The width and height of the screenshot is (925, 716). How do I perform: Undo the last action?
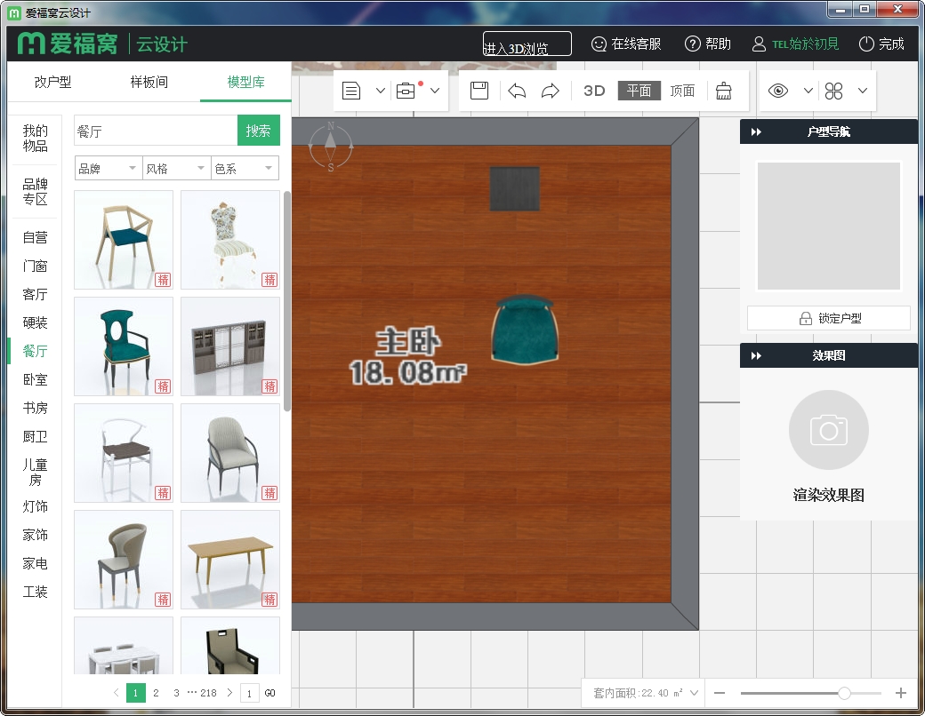[517, 91]
